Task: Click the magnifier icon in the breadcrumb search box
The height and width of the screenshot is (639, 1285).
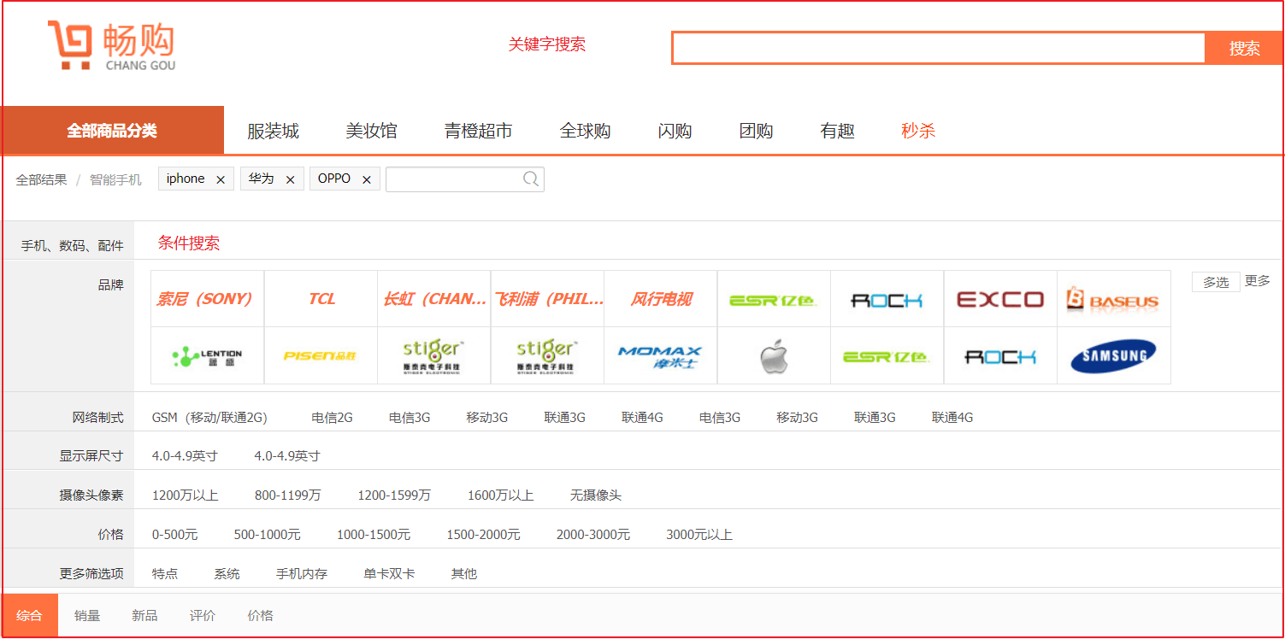Action: [531, 179]
